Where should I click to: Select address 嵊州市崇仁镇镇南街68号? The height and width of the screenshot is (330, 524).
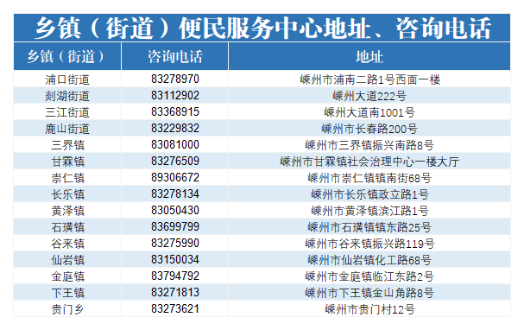369,178
